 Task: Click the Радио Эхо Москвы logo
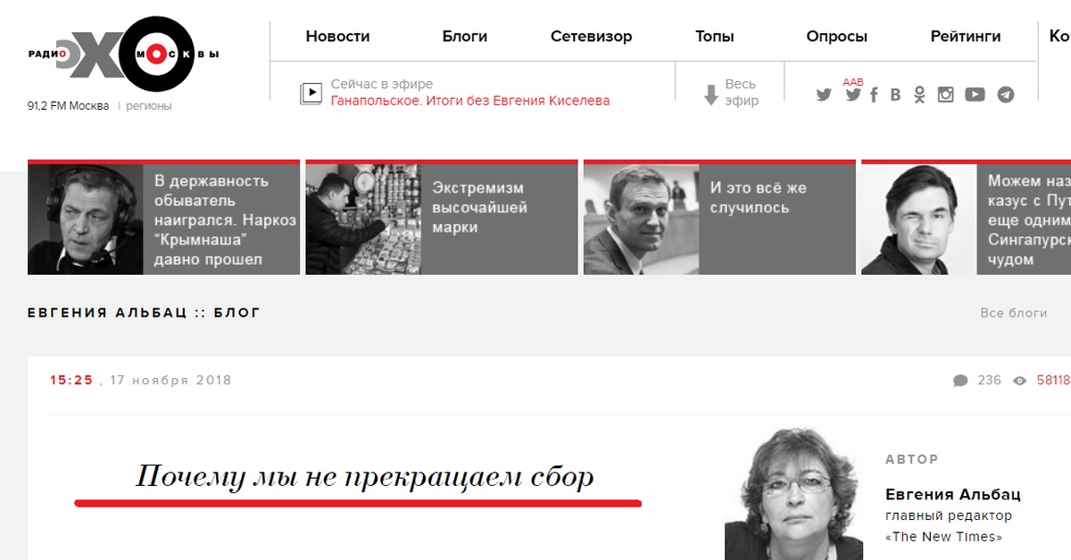tap(123, 54)
